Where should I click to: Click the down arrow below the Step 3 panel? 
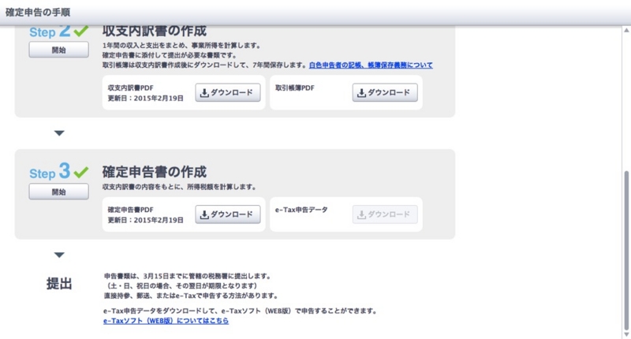(59, 255)
